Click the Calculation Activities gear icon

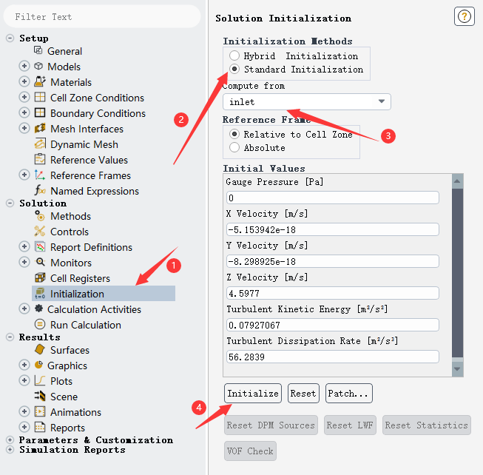pyautogui.click(x=38, y=309)
